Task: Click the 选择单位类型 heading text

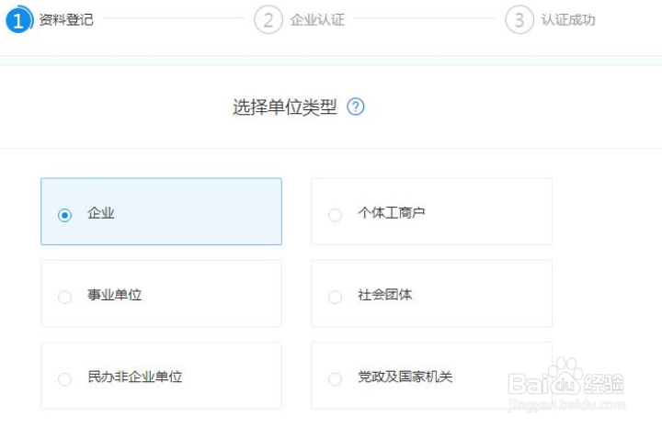Action: (x=285, y=107)
